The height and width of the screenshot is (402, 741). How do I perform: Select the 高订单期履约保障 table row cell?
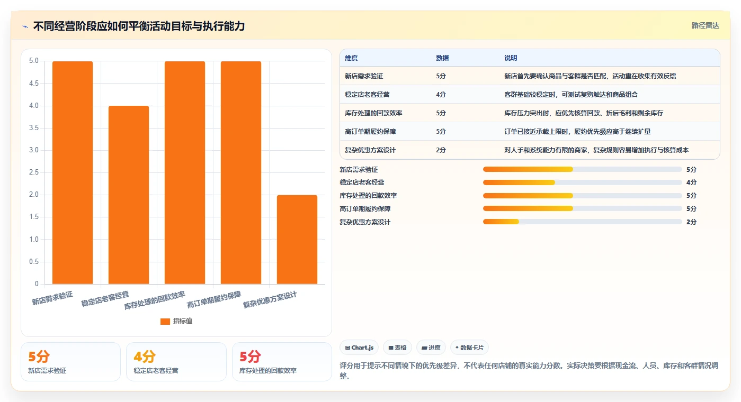pyautogui.click(x=370, y=132)
